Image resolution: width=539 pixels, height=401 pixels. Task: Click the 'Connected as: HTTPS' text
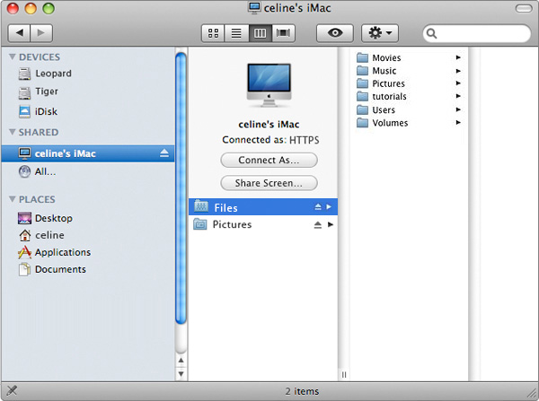pos(270,140)
